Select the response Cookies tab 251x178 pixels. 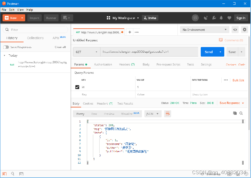88,104
